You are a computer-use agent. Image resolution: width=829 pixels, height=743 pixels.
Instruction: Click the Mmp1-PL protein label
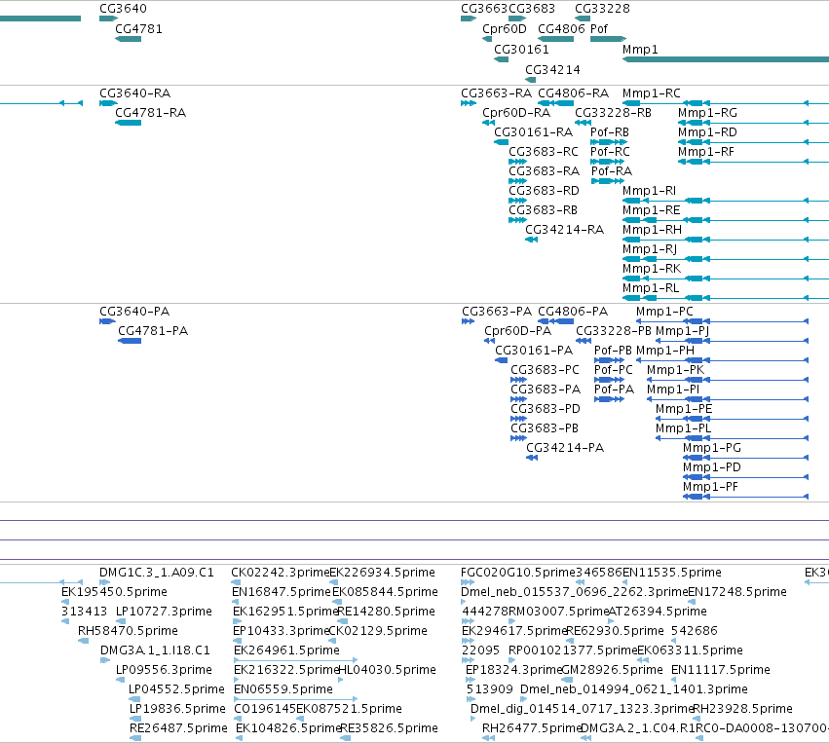(684, 429)
